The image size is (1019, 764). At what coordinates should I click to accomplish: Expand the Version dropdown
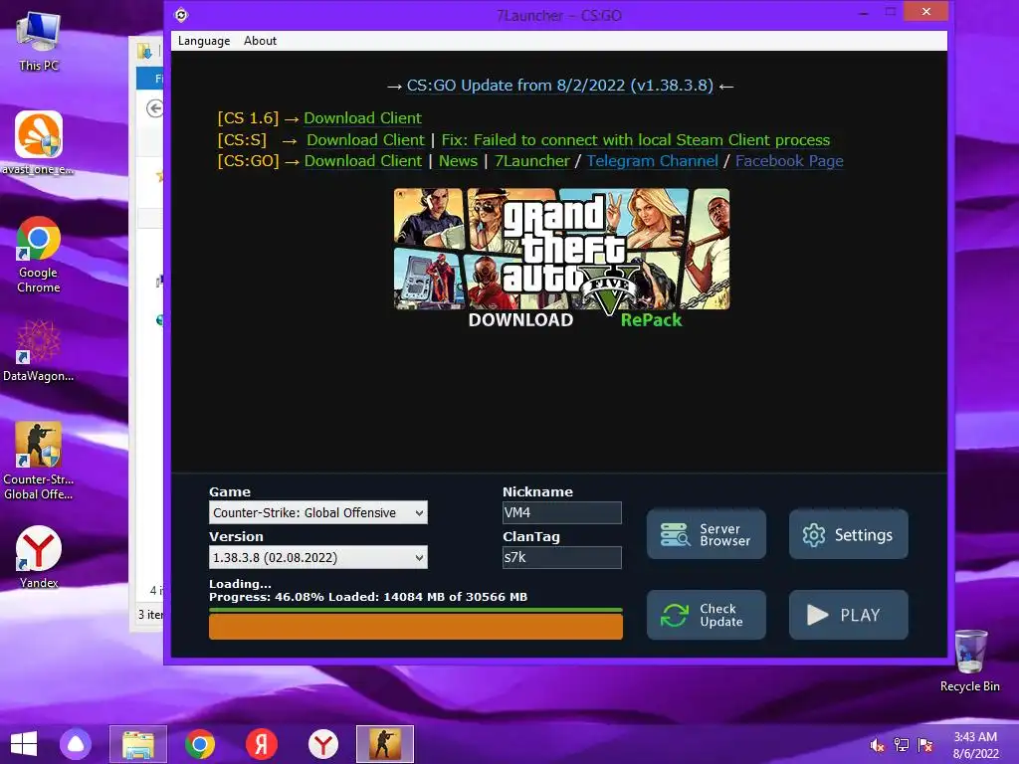click(x=318, y=557)
